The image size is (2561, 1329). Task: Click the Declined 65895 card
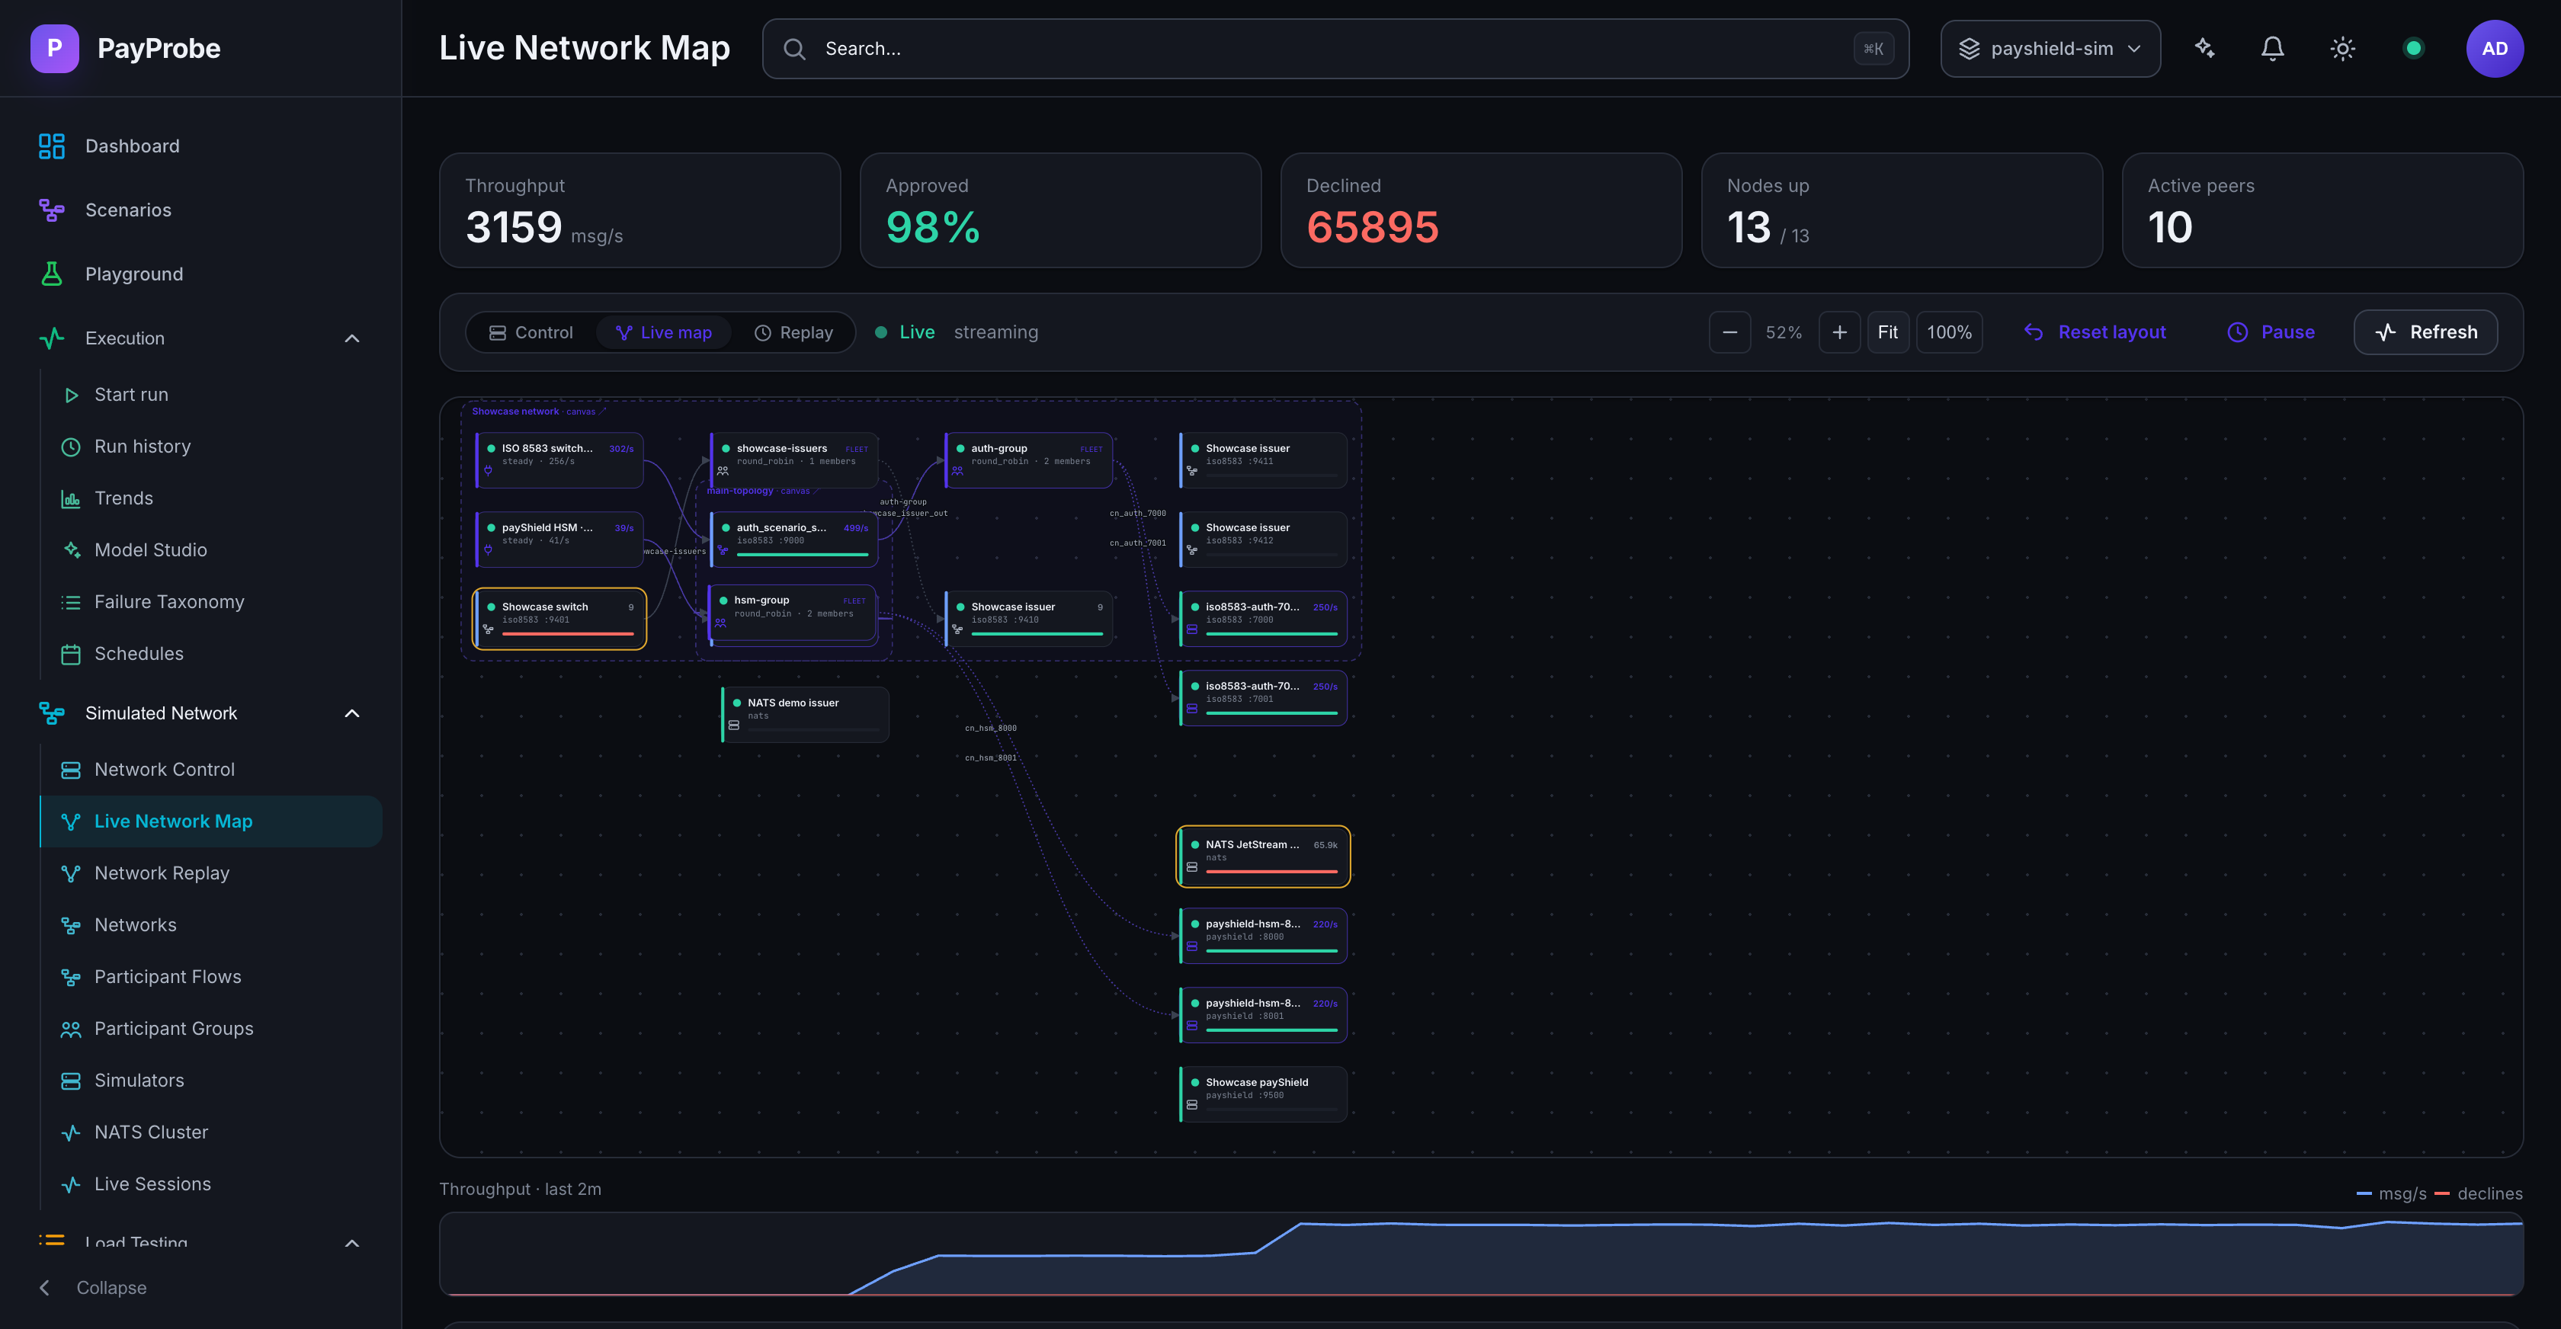point(1481,210)
